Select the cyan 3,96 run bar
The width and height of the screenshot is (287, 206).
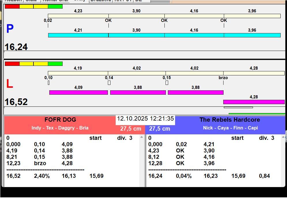tap(252, 35)
